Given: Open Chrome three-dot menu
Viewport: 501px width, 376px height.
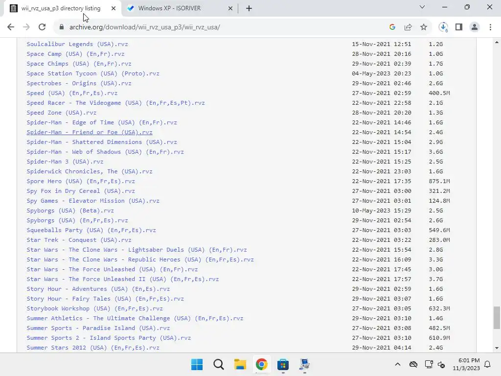Looking at the screenshot, I should coord(490,27).
